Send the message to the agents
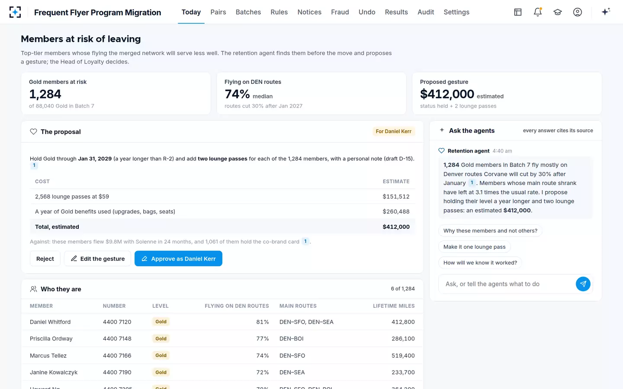The width and height of the screenshot is (623, 389). pyautogui.click(x=583, y=284)
